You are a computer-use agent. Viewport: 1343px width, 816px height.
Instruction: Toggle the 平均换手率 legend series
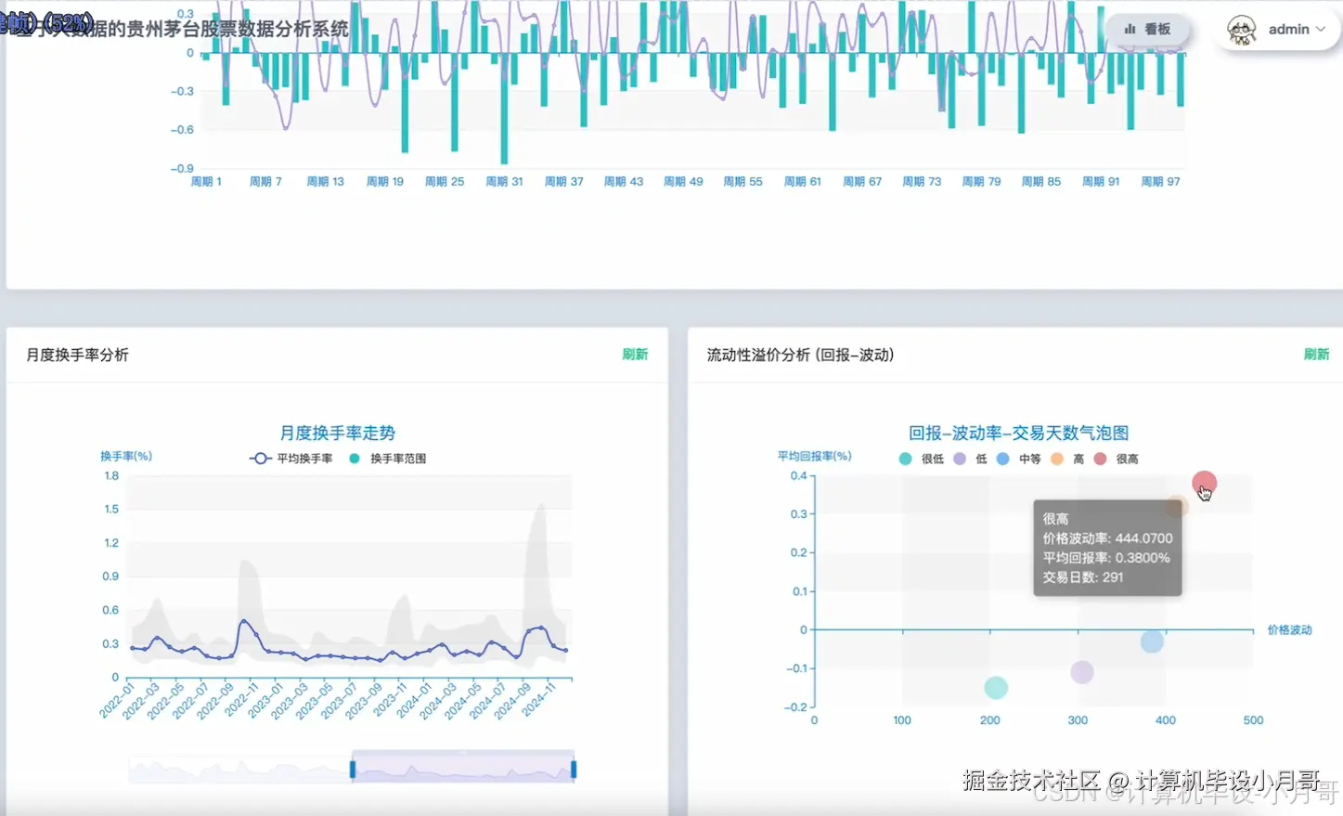coord(291,459)
